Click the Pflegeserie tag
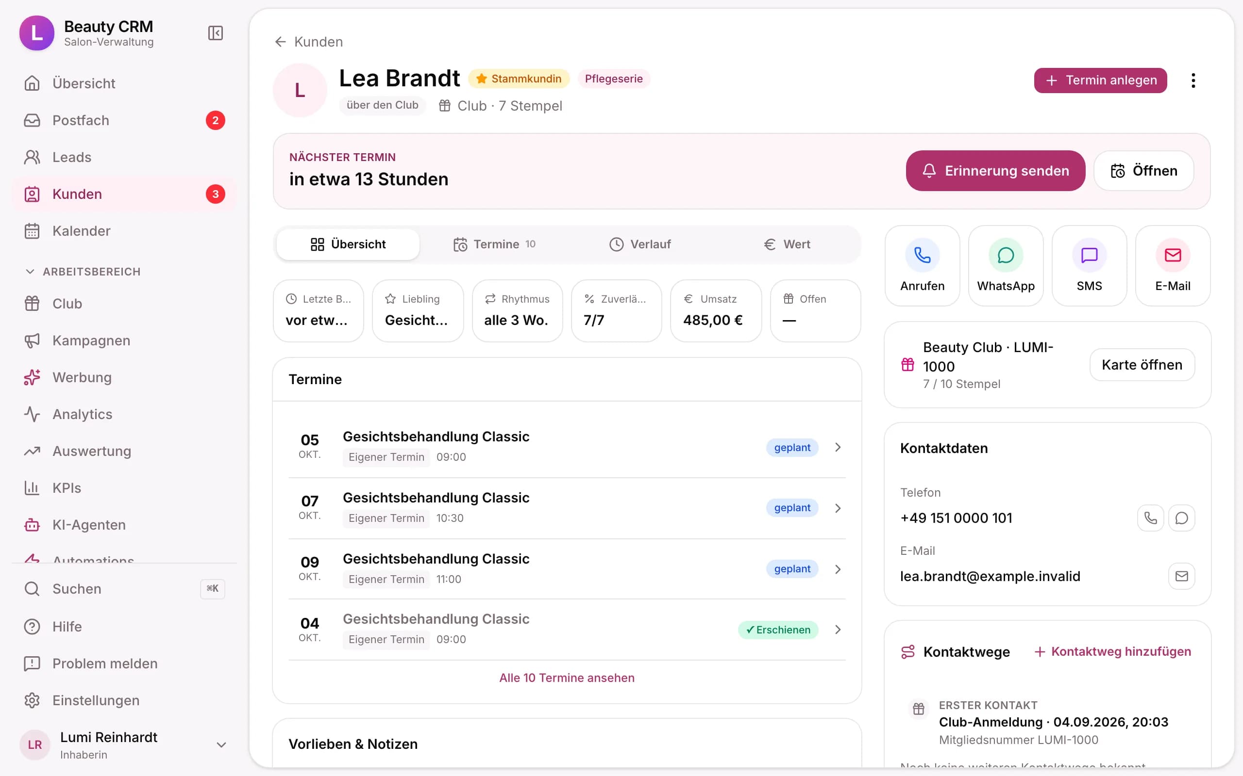The height and width of the screenshot is (776, 1243). 614,79
